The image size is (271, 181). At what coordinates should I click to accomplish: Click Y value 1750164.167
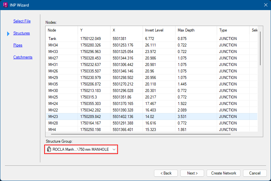(x=90, y=123)
